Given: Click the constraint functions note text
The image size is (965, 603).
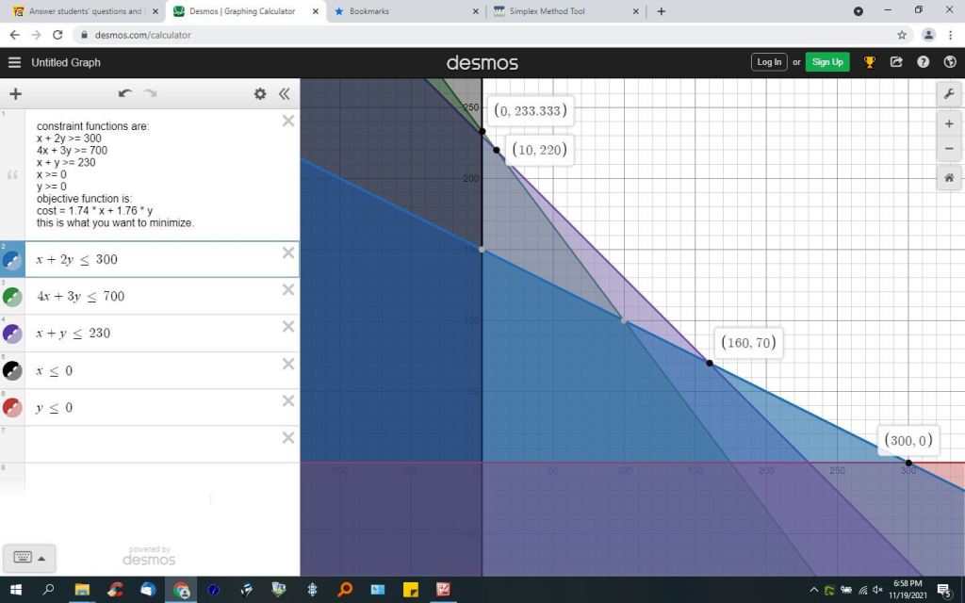Looking at the screenshot, I should pyautogui.click(x=115, y=174).
